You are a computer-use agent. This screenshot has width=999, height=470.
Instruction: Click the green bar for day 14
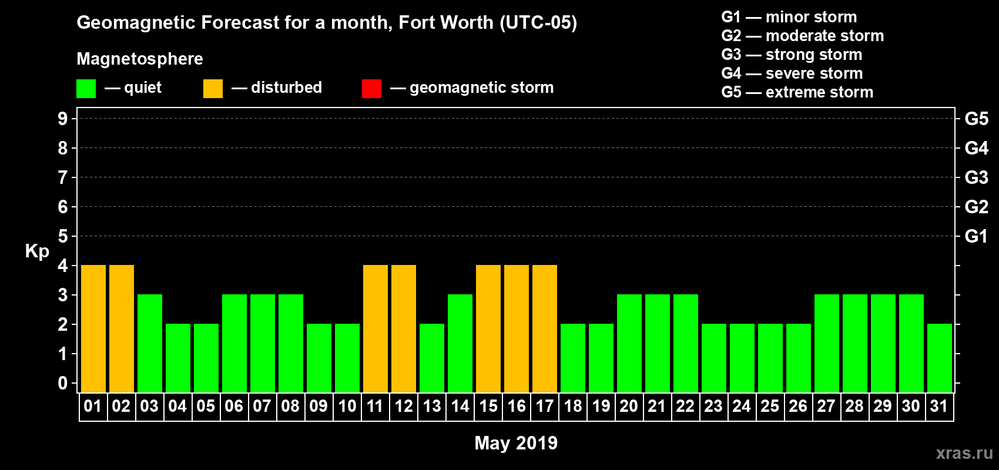(x=460, y=343)
